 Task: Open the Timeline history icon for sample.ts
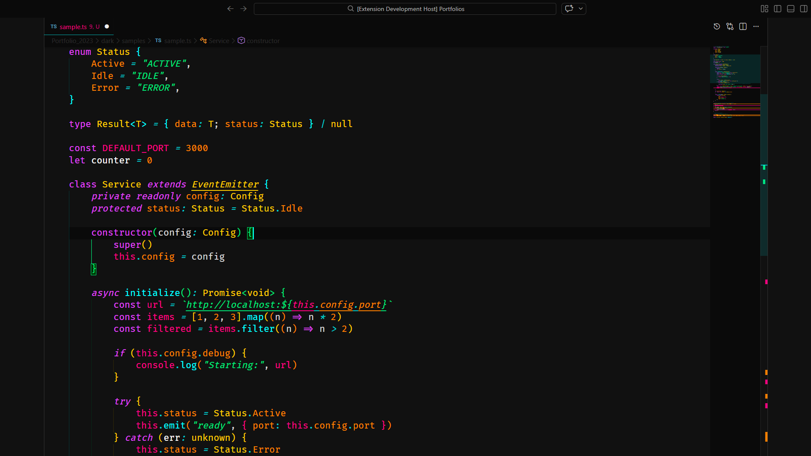(x=717, y=26)
